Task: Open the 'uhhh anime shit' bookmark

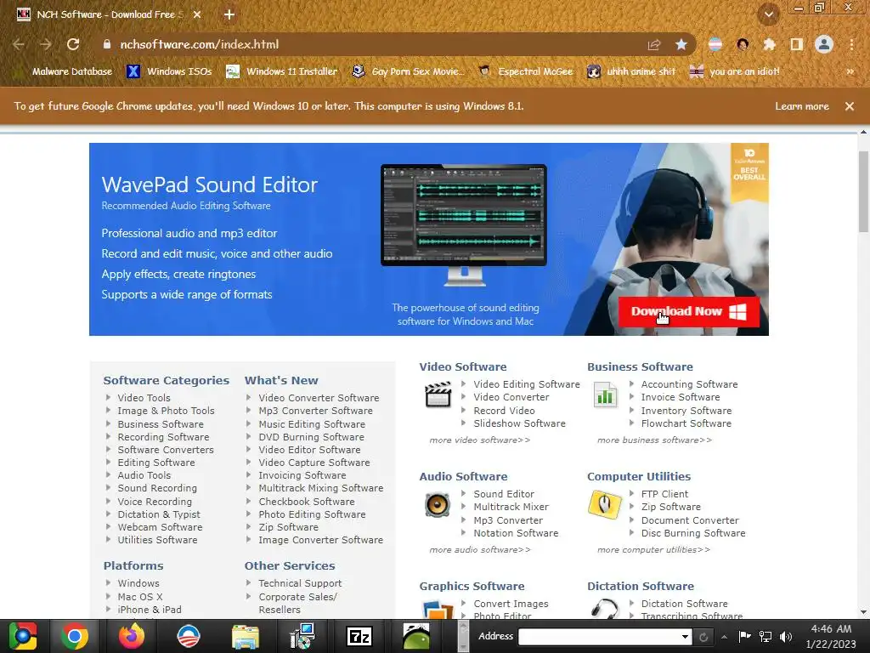Action: click(631, 71)
